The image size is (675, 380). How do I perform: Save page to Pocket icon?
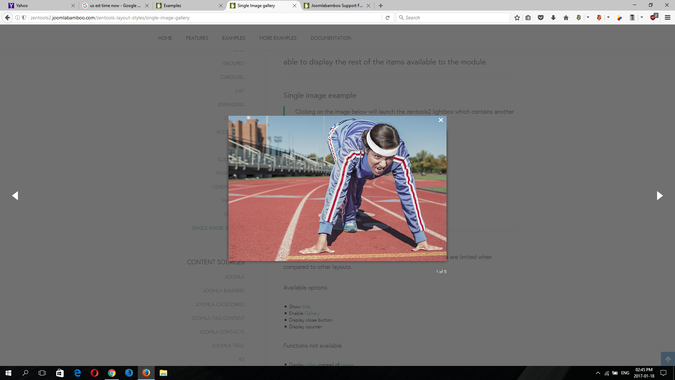click(x=541, y=18)
